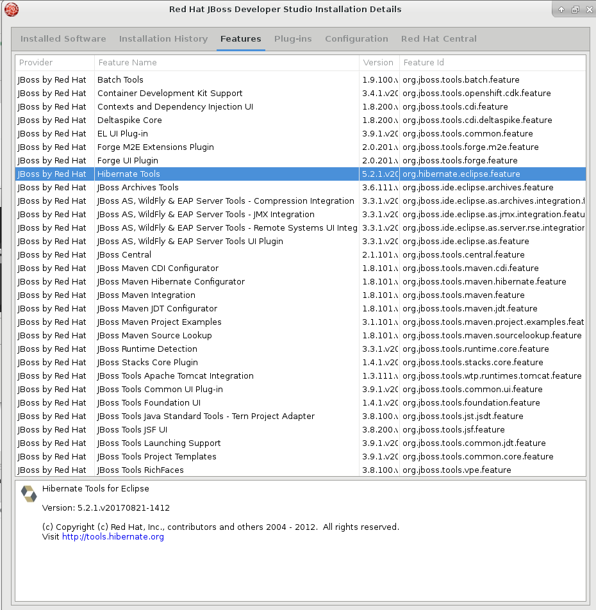Select JBoss Maven Project Examples row
Screen dimensions: 596x610
[301, 322]
